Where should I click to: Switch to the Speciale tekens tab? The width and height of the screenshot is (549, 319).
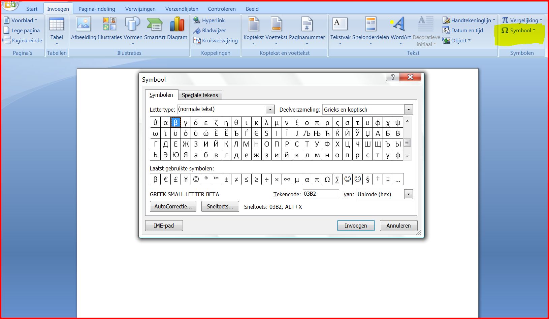[200, 95]
